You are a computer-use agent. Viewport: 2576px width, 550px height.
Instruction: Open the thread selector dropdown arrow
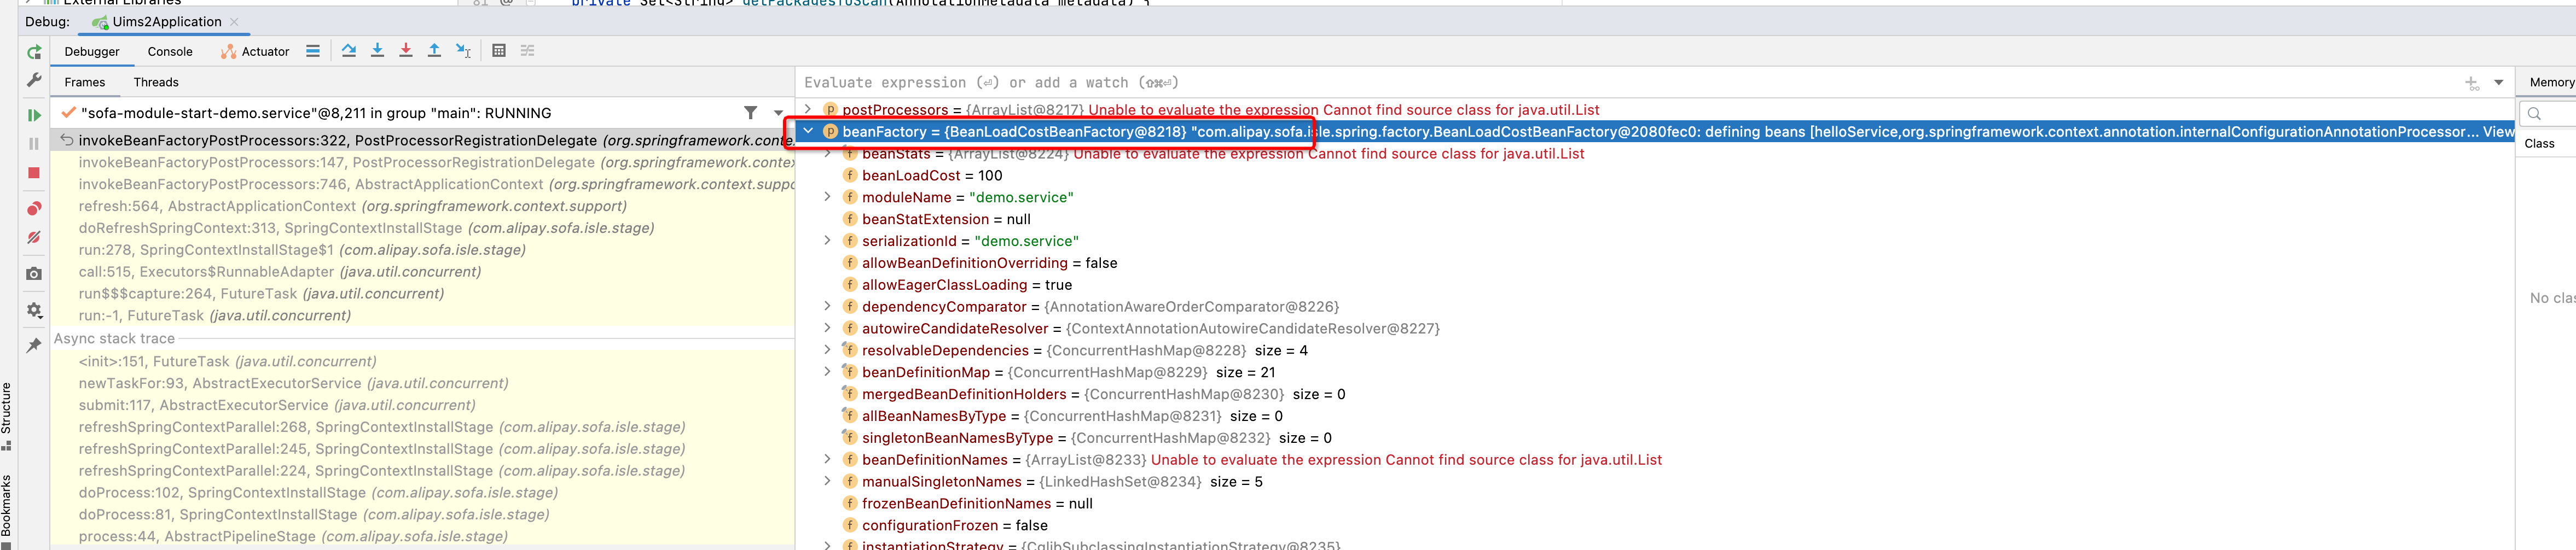778,114
